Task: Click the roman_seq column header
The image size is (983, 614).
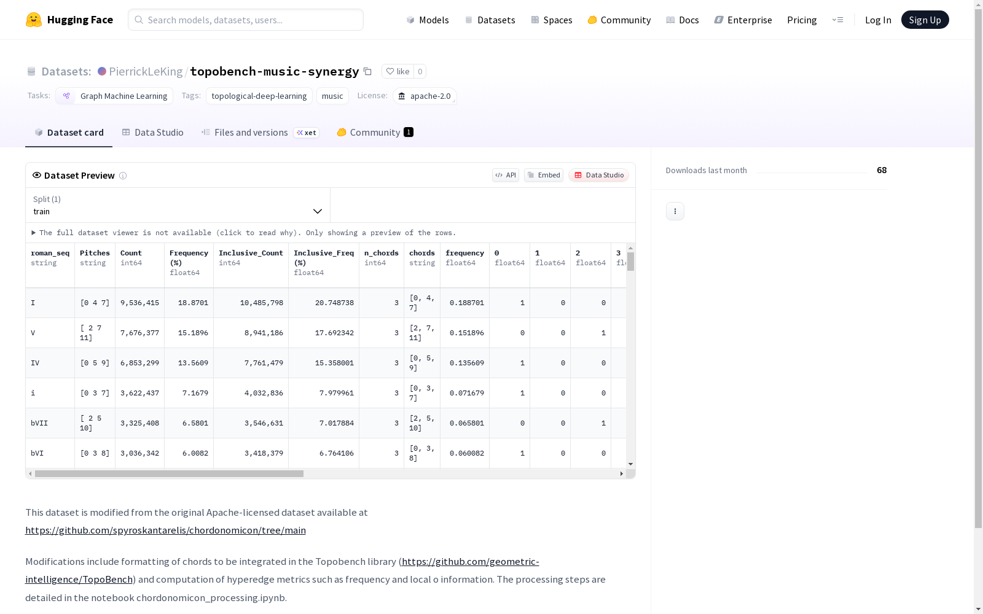Action: click(x=50, y=265)
